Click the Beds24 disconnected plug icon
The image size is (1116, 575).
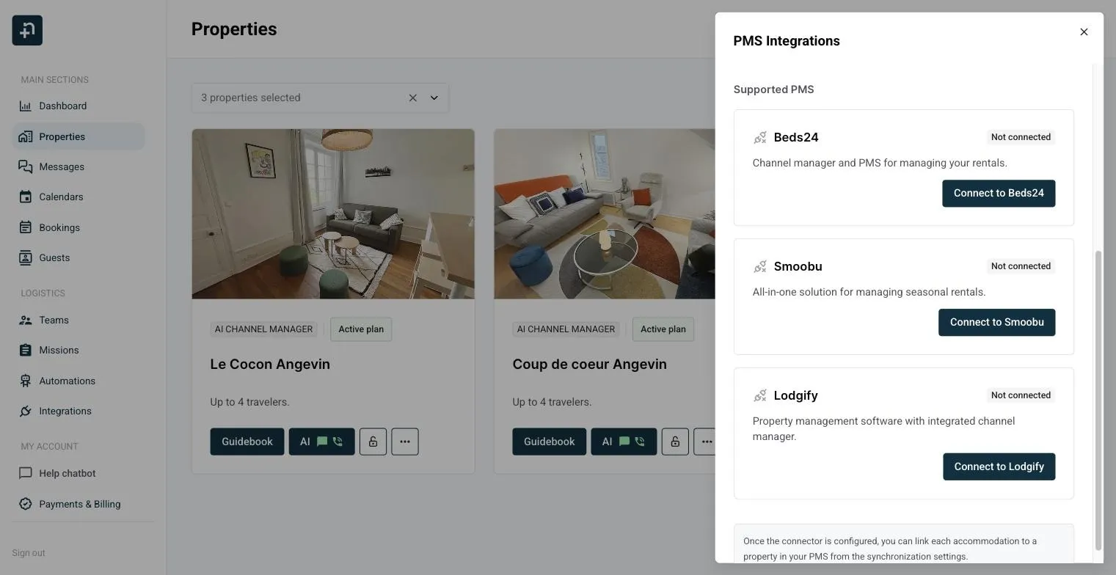coord(760,137)
